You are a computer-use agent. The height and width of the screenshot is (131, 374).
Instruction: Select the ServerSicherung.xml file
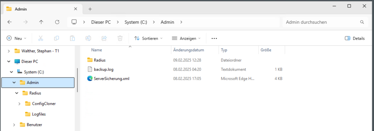[112, 79]
